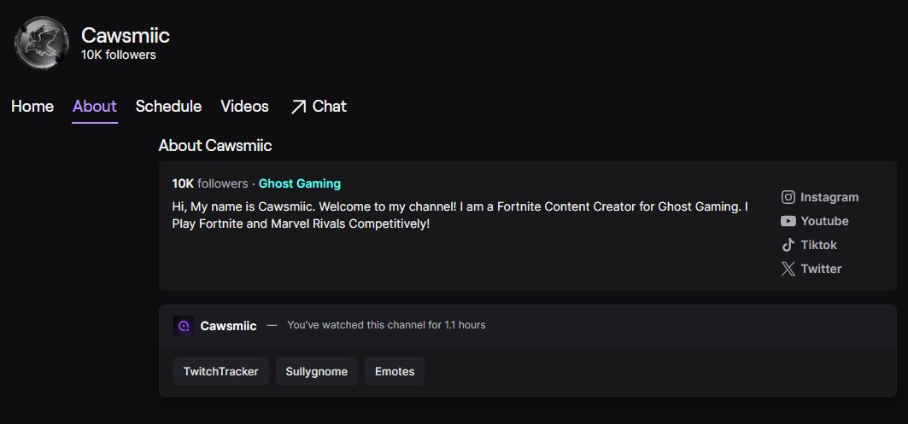908x424 pixels.
Task: Click the Youtube play icon
Action: click(788, 221)
